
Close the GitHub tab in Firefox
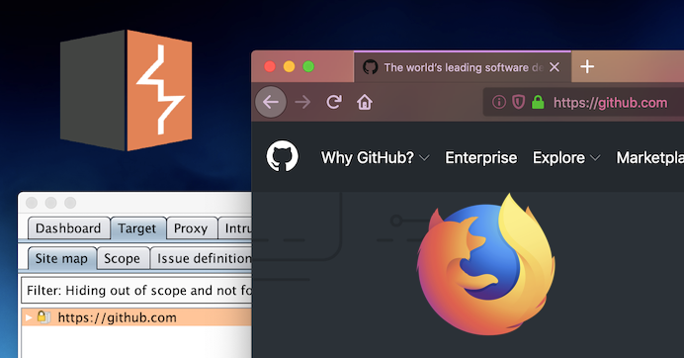point(555,67)
